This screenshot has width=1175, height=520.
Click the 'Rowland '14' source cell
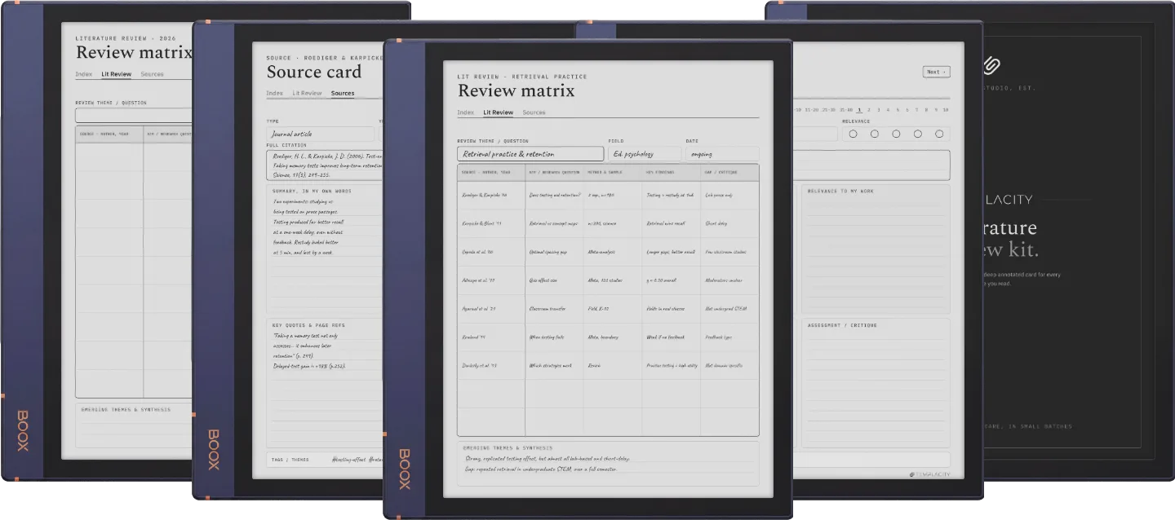pos(491,337)
